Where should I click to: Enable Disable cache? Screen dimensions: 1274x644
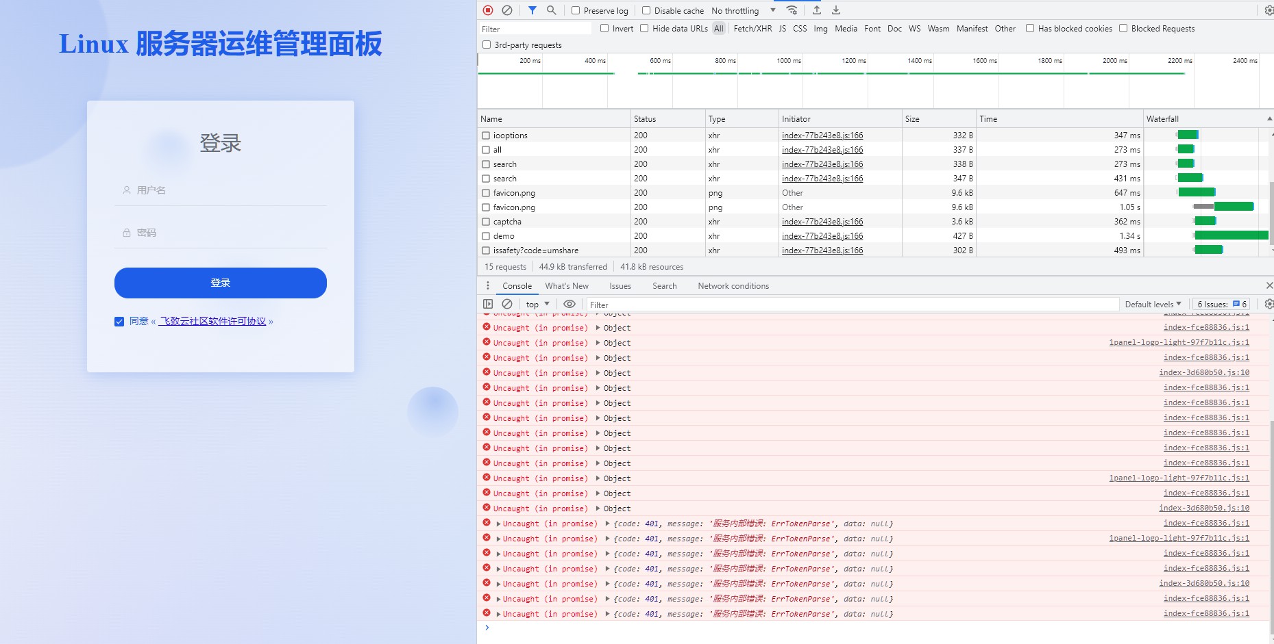pyautogui.click(x=645, y=10)
